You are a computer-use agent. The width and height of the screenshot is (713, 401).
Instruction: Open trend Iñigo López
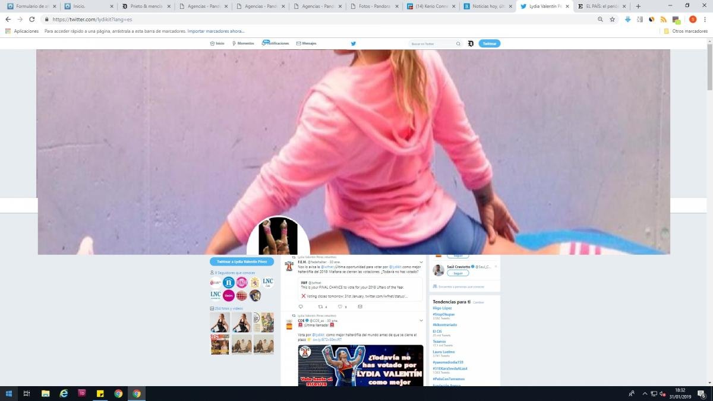[442, 308]
